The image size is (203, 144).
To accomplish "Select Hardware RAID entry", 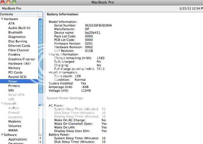I will (x=19, y=64).
